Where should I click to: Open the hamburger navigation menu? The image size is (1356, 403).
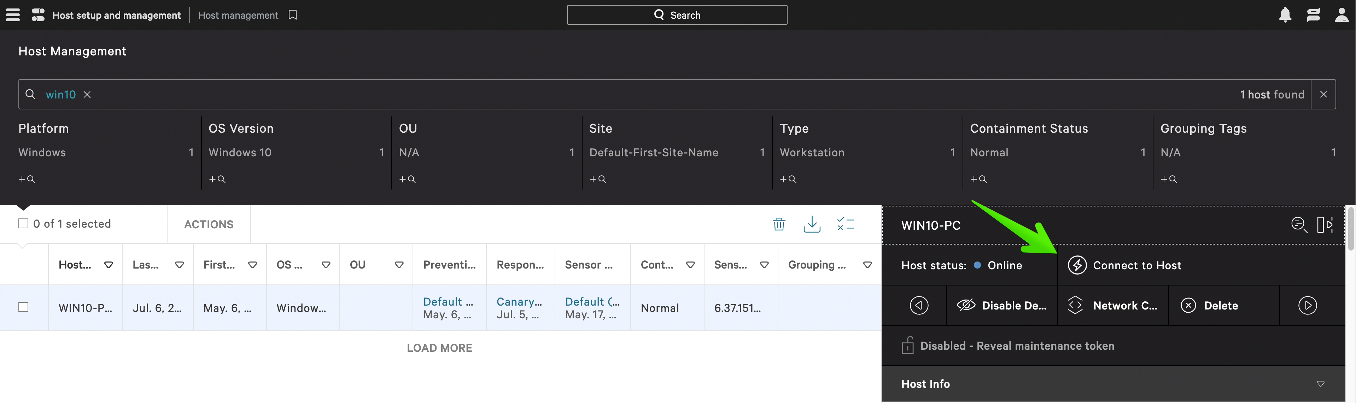pyautogui.click(x=13, y=15)
